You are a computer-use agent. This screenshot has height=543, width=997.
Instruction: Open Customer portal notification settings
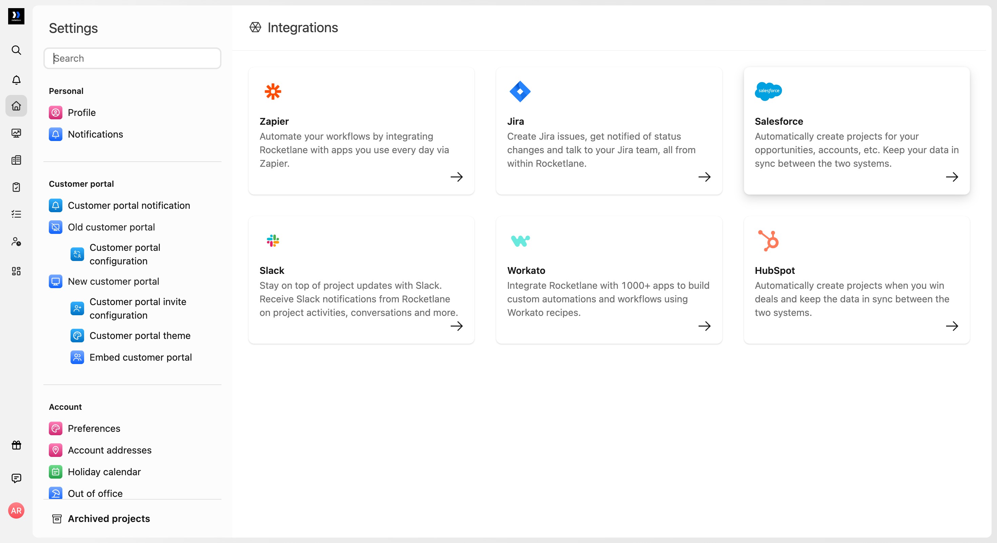120,205
